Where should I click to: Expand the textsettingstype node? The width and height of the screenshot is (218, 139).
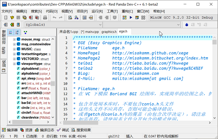(14, 54)
